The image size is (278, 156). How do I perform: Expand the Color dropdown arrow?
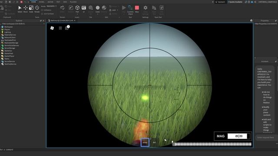[x=97, y=14]
